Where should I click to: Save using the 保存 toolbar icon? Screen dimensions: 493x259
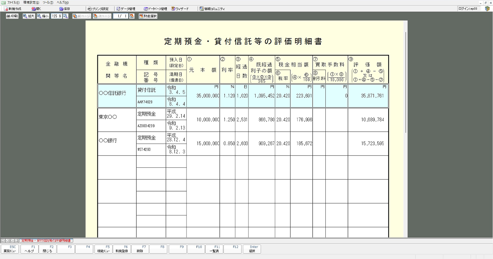pyautogui.click(x=64, y=9)
